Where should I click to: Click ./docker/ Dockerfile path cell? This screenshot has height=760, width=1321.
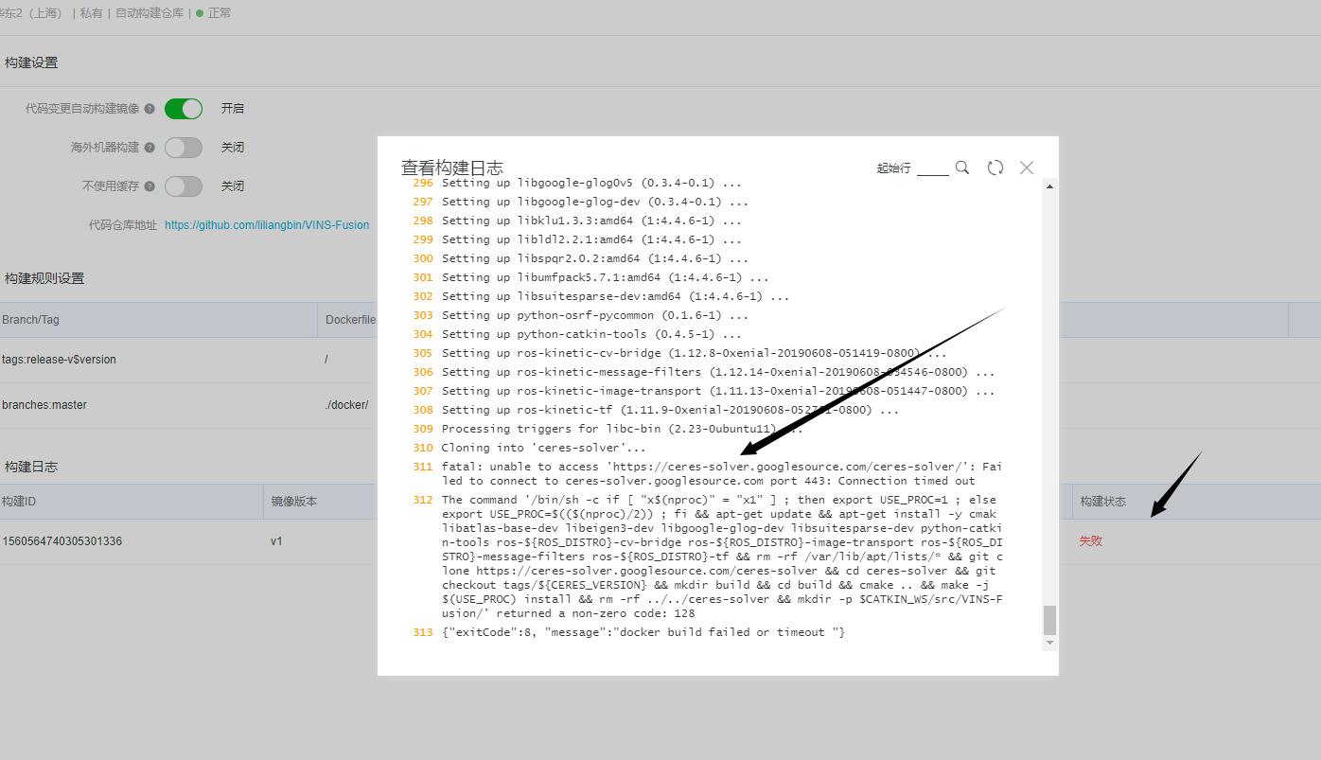pyautogui.click(x=346, y=405)
